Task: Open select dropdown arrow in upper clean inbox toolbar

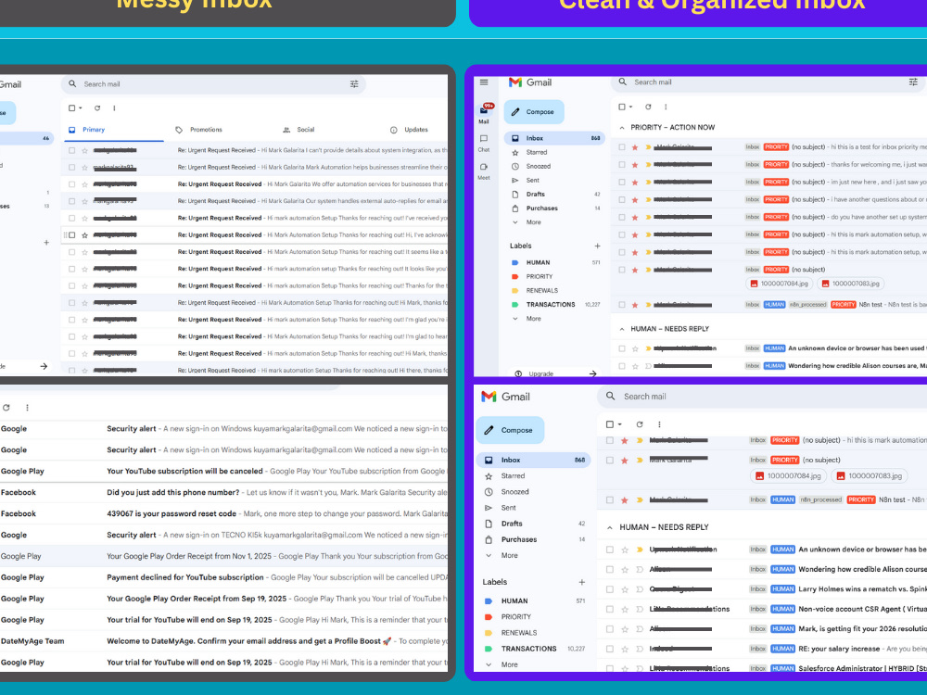Action: [630, 107]
